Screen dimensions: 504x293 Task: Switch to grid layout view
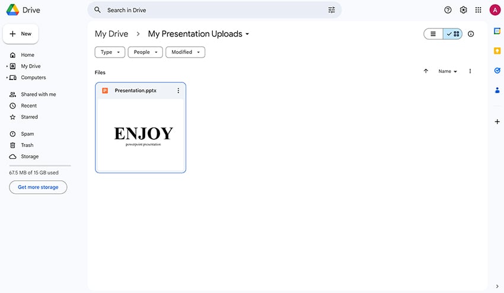(453, 34)
